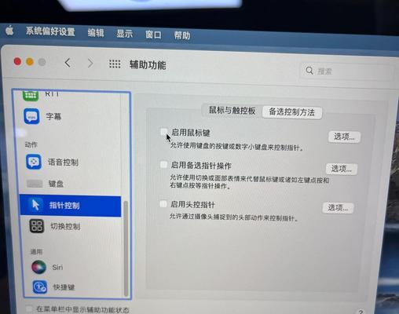Open the 系统偏好设置 menu
399x314 pixels.
tap(50, 31)
